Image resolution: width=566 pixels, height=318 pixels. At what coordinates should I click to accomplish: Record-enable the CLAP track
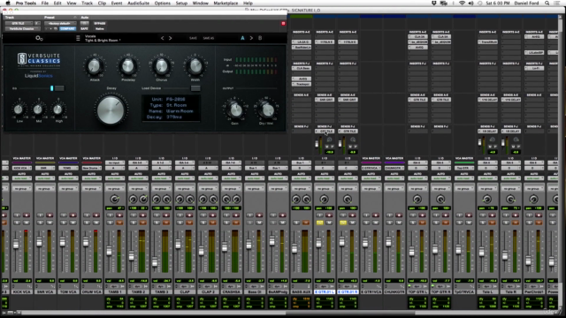tap(188, 216)
